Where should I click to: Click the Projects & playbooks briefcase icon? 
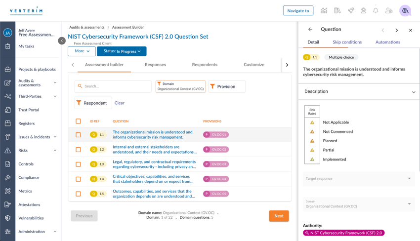(7, 69)
